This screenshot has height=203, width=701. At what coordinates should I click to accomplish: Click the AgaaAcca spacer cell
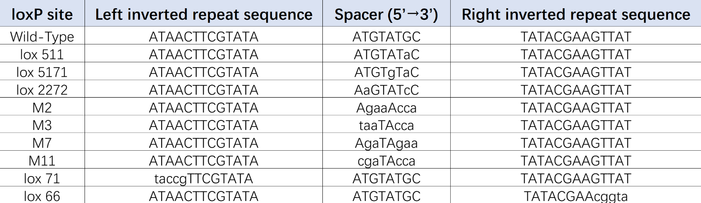click(x=387, y=108)
